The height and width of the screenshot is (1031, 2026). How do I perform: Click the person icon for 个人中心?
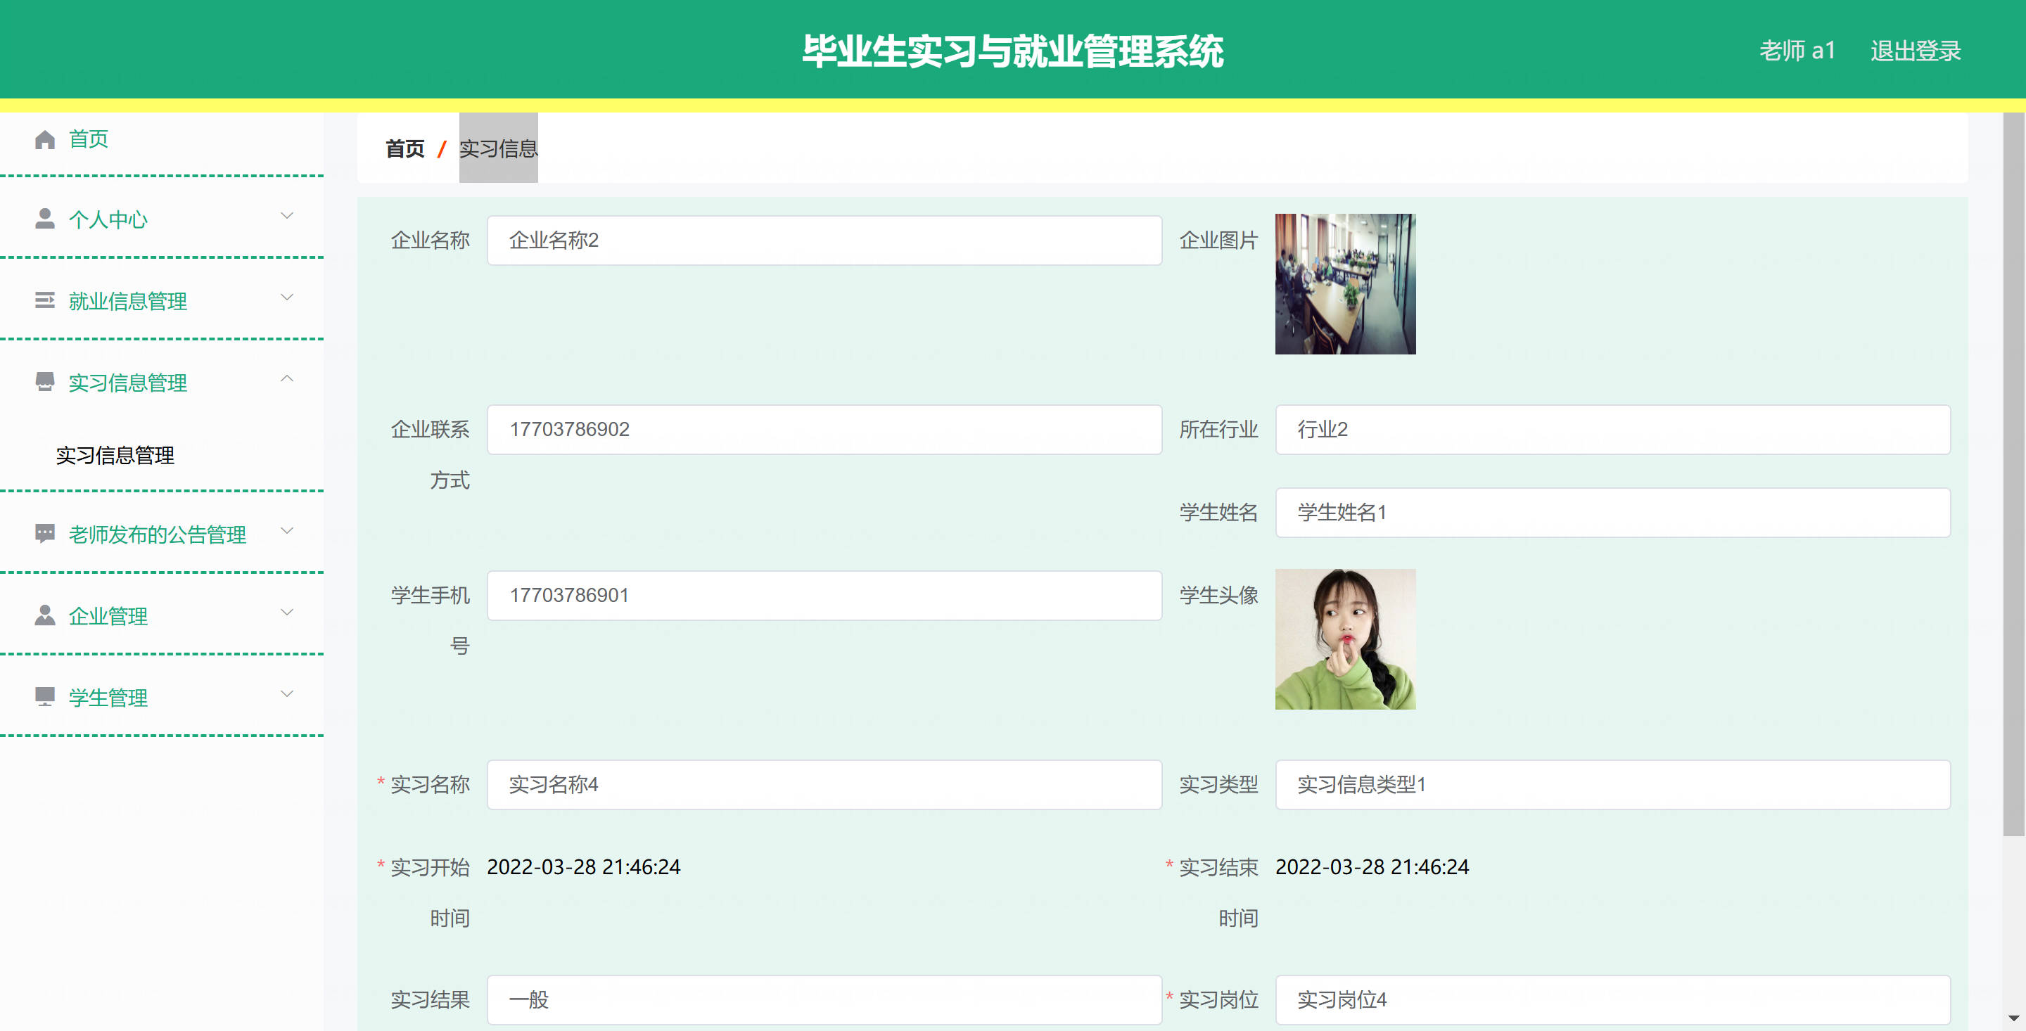[45, 219]
